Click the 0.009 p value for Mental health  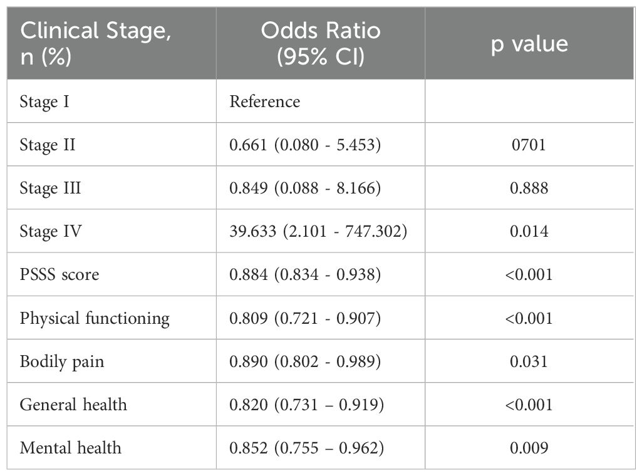point(529,448)
